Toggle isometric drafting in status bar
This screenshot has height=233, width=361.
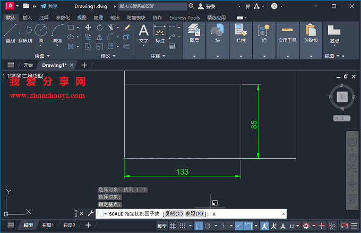click(x=224, y=226)
